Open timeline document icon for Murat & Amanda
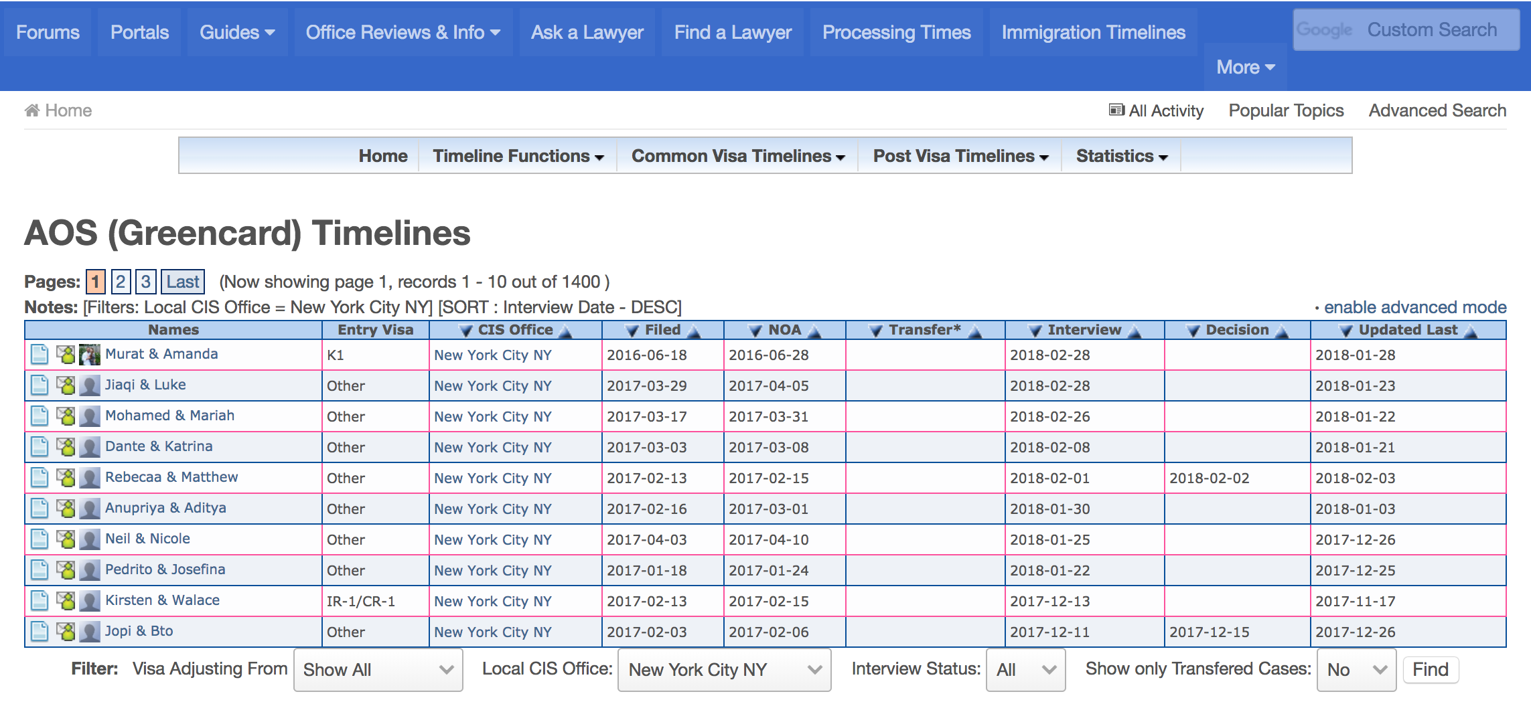This screenshot has width=1531, height=704. click(40, 354)
